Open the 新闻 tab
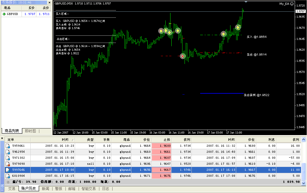 (x=45, y=189)
